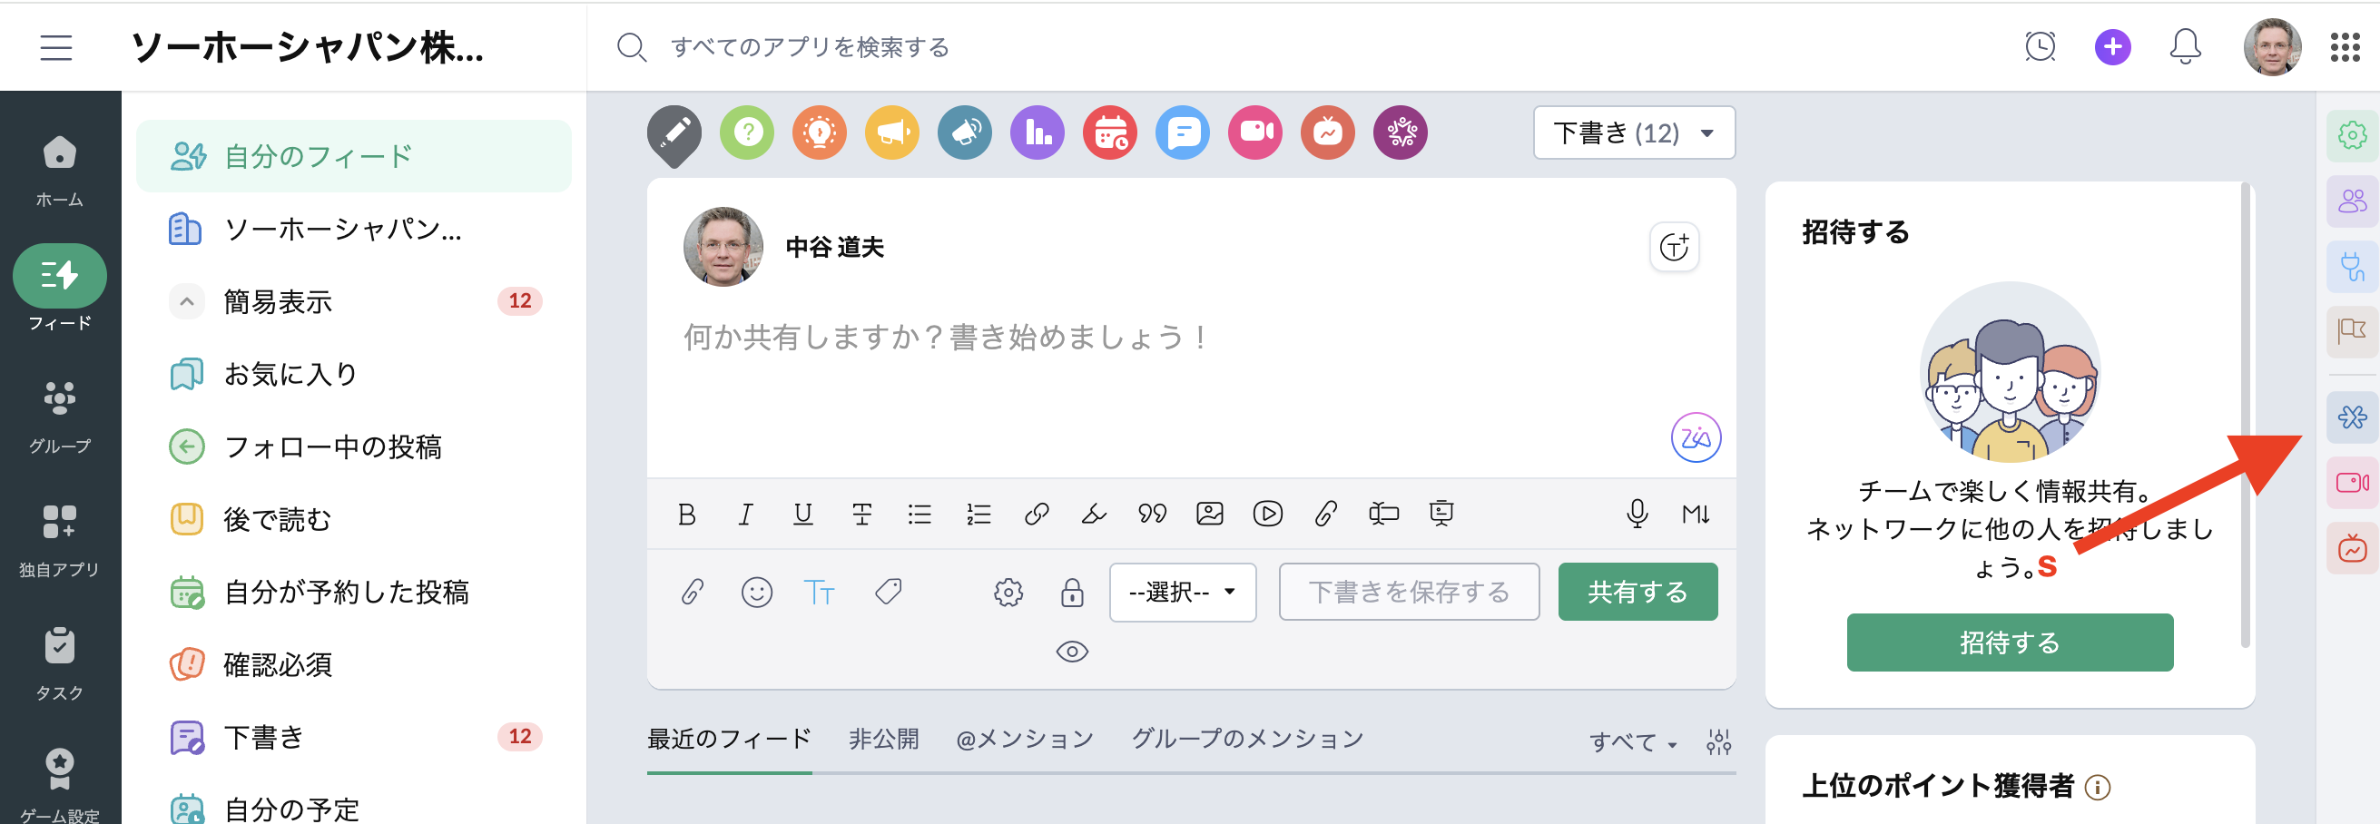Collapse the 簡易表示 section chevron

186,301
